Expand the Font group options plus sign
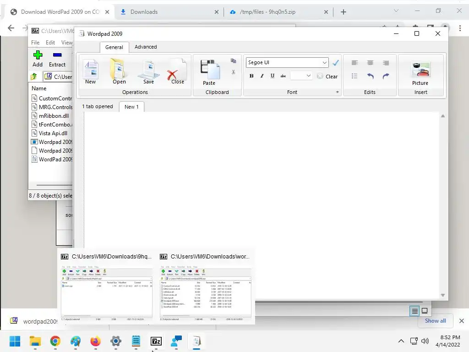 point(338,92)
